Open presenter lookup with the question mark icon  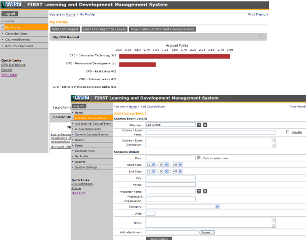click(x=199, y=191)
